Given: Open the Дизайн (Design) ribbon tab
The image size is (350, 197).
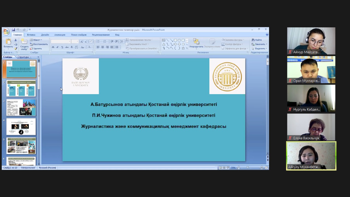Looking at the screenshot, I should 45,35.
